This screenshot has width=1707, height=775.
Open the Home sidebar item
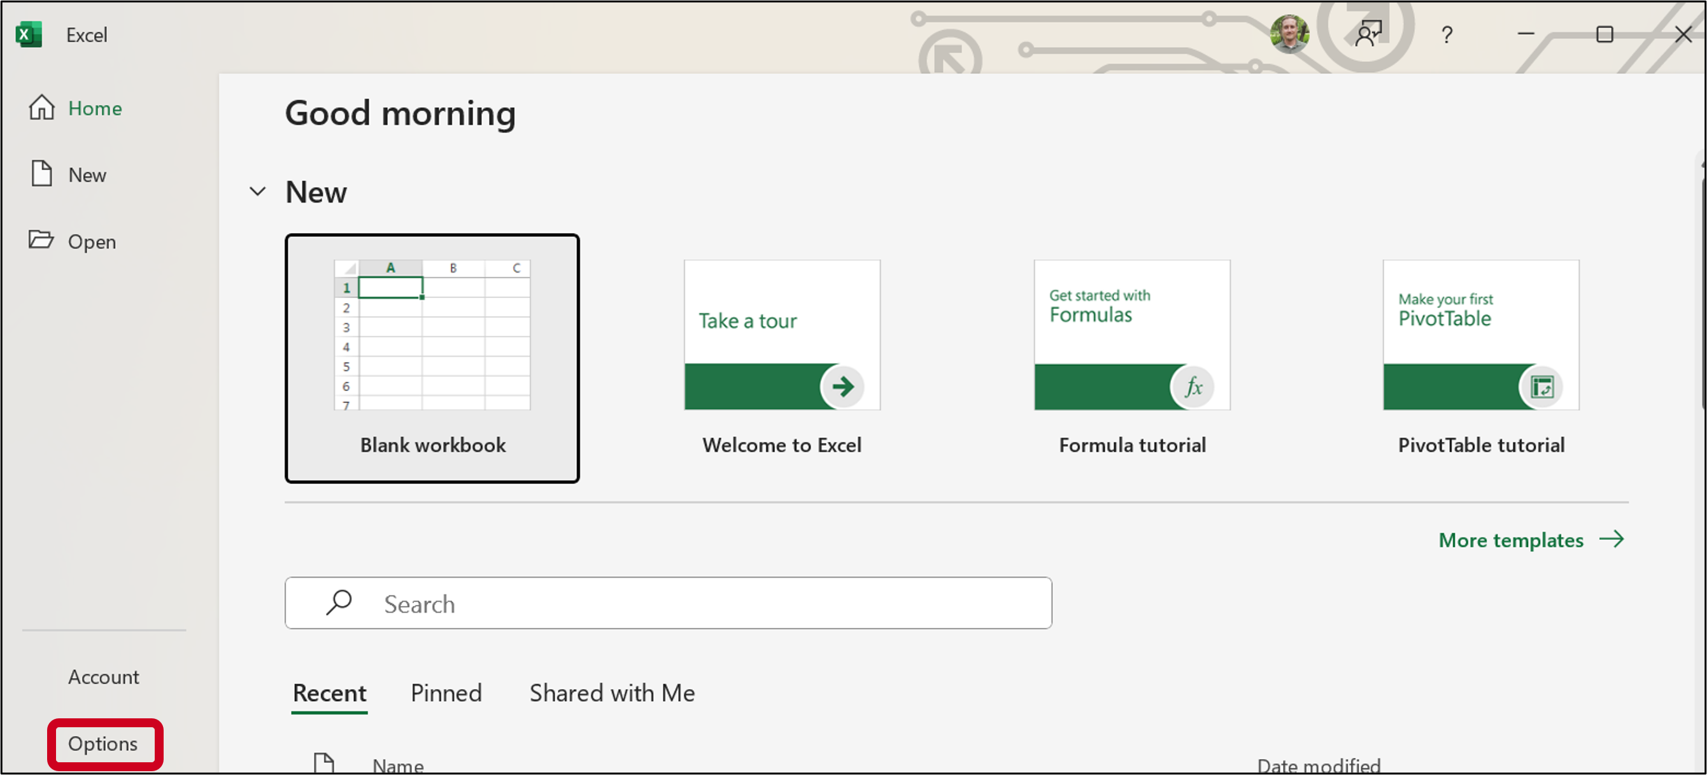pos(76,108)
